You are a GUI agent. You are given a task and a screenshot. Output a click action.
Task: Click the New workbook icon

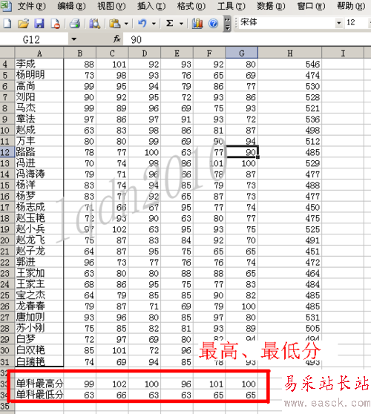[7, 24]
